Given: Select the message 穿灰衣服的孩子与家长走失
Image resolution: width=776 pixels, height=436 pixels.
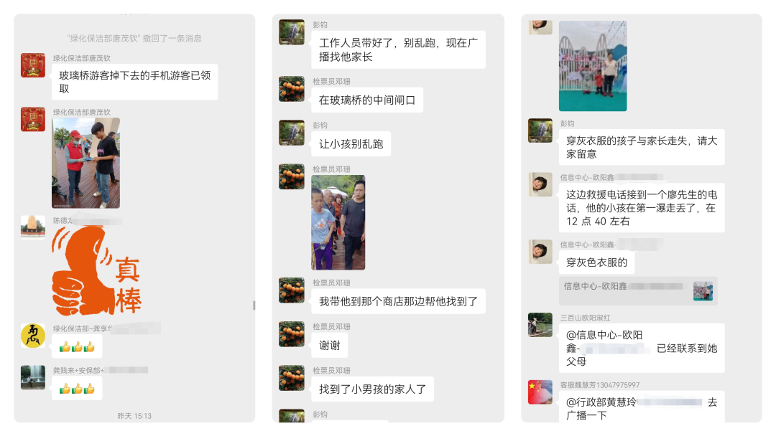Looking at the screenshot, I should 642,147.
